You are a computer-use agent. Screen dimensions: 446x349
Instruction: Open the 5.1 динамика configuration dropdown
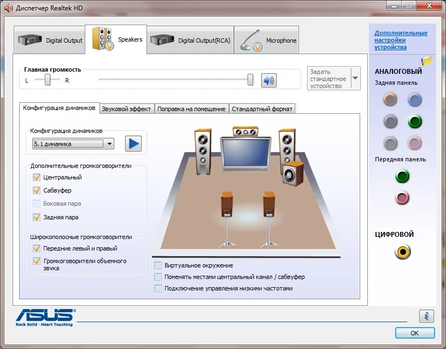73,144
